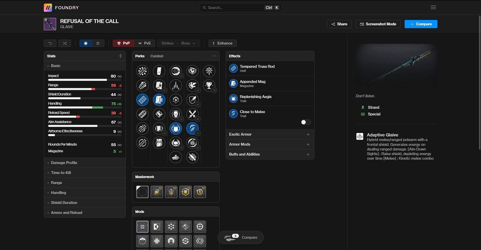
Task: Click the glaive weapon preview image
Action: (x=396, y=66)
